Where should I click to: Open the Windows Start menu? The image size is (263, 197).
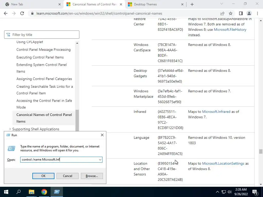(x=6, y=192)
